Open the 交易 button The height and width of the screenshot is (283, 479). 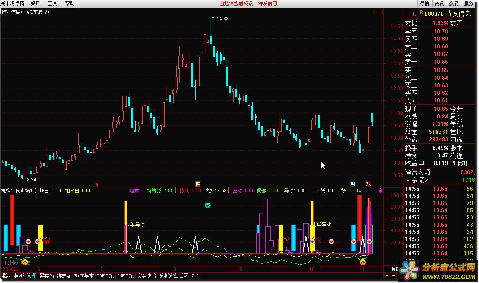(454, 3)
